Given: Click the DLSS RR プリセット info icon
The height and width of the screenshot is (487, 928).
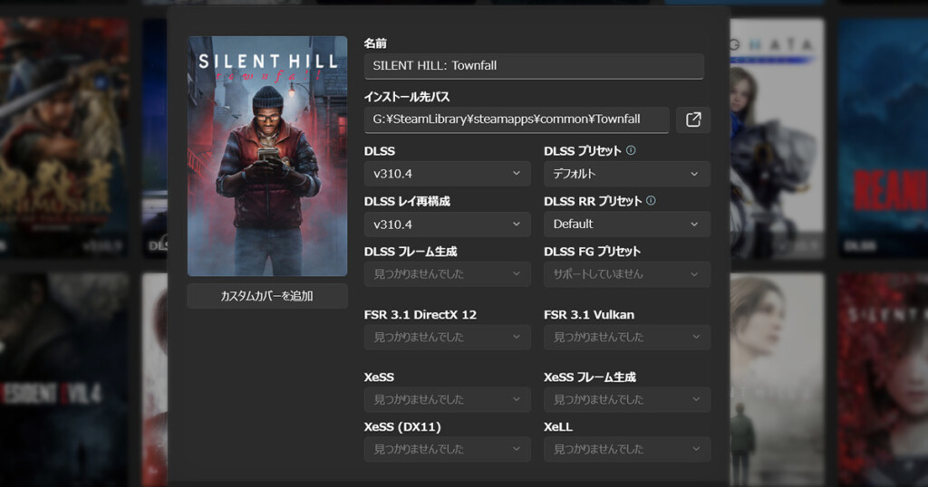Looking at the screenshot, I should tap(651, 200).
